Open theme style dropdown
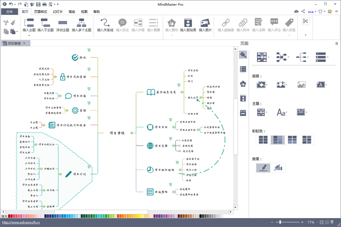This screenshot has height=227, width=341. [x=262, y=112]
